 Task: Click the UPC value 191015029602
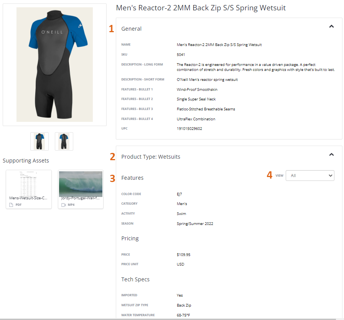pyautogui.click(x=189, y=129)
